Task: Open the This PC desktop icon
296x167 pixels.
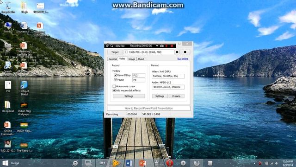Action: point(8,27)
